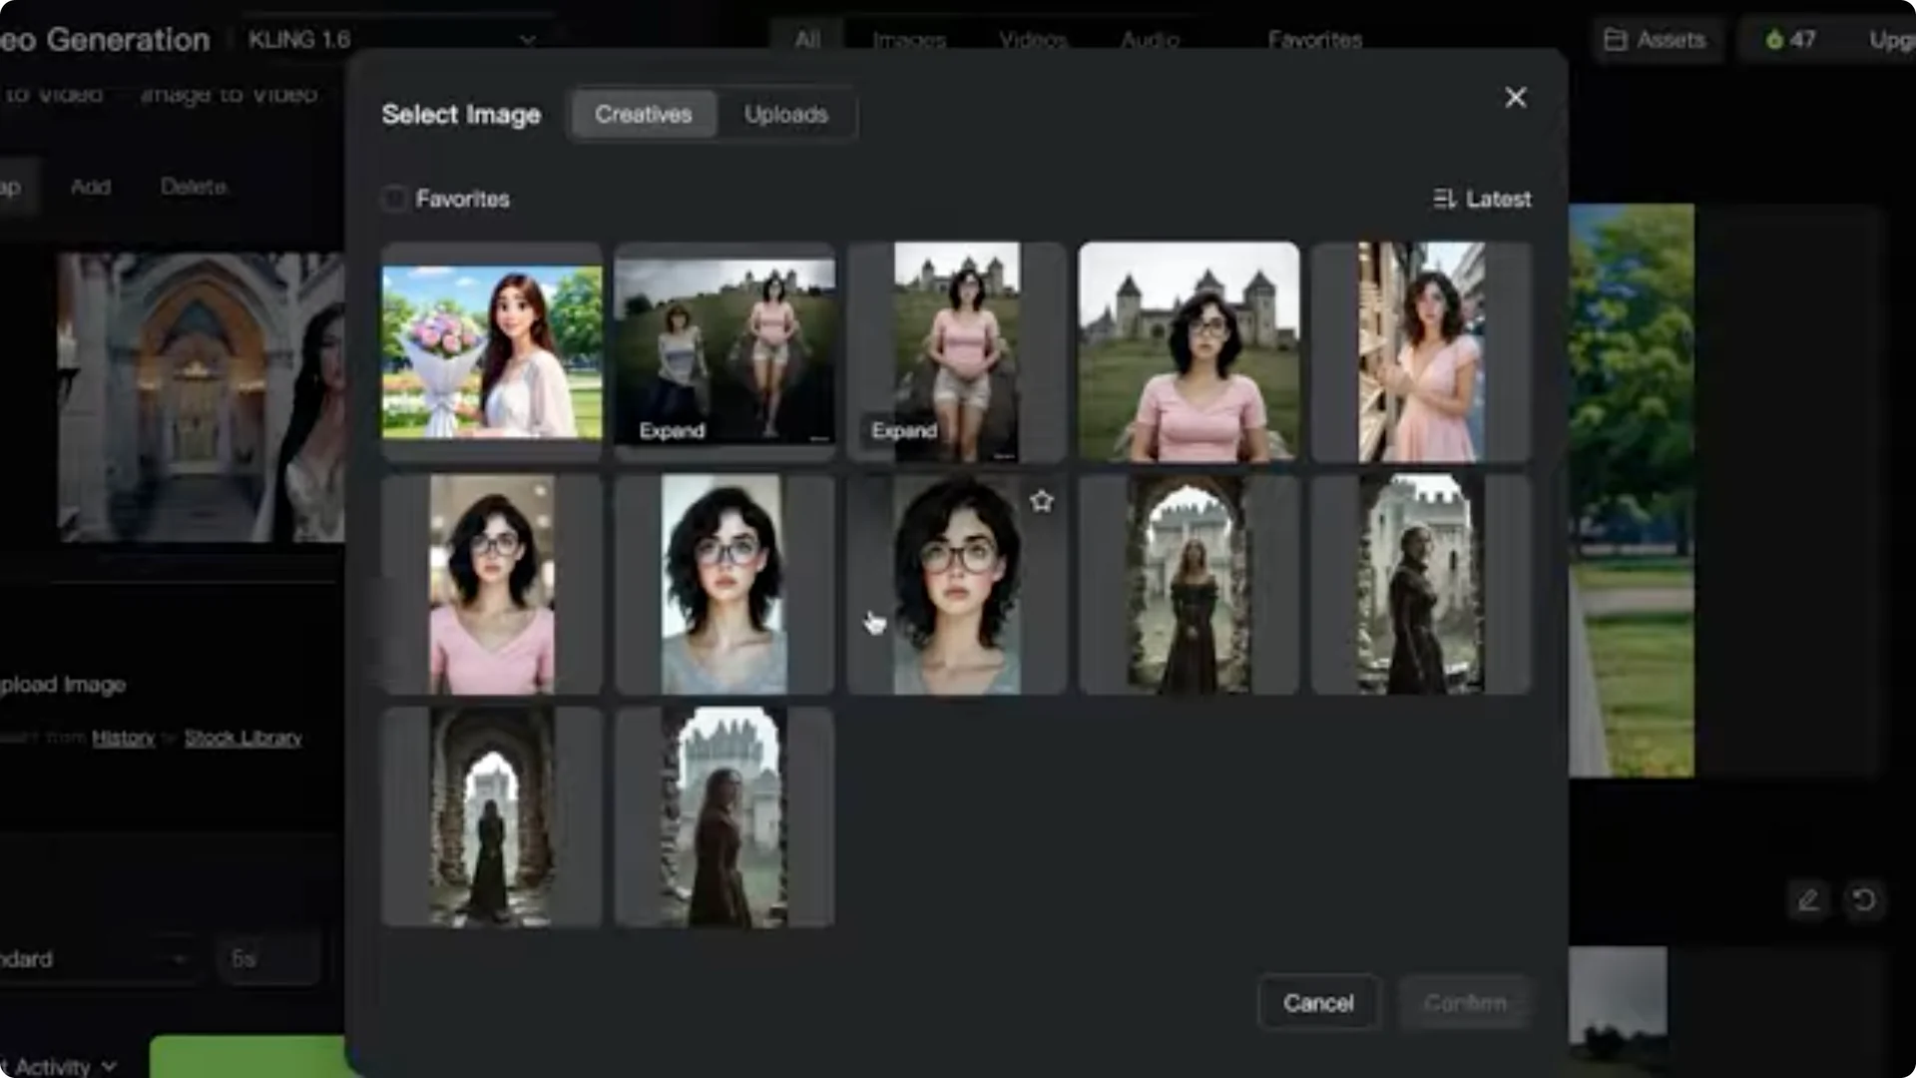Open the Standard quality dropdown

[x=95, y=958]
